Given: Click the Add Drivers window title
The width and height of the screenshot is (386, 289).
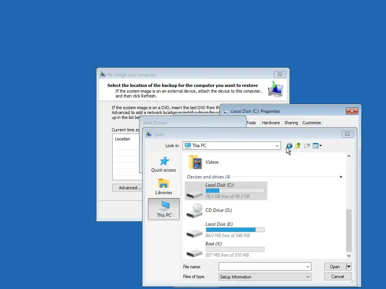Looking at the screenshot, I should [x=155, y=123].
